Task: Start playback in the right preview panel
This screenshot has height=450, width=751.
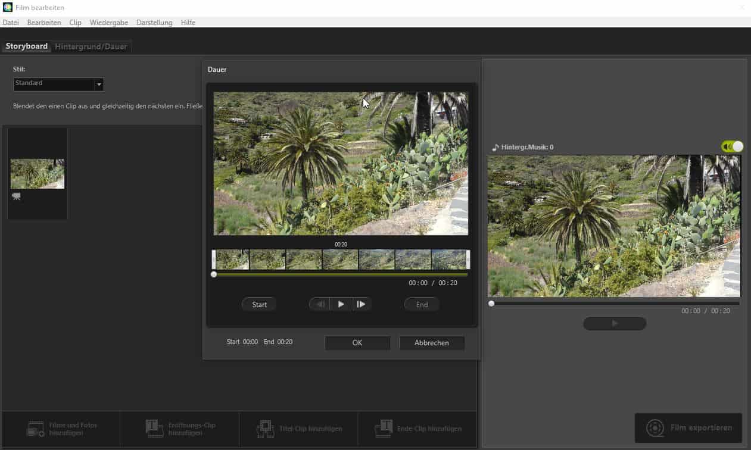Action: click(x=614, y=323)
